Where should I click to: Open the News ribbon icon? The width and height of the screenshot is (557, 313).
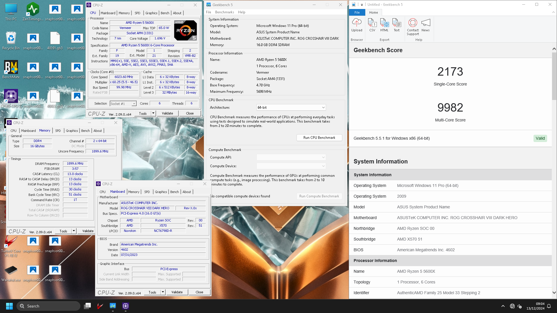click(x=426, y=25)
